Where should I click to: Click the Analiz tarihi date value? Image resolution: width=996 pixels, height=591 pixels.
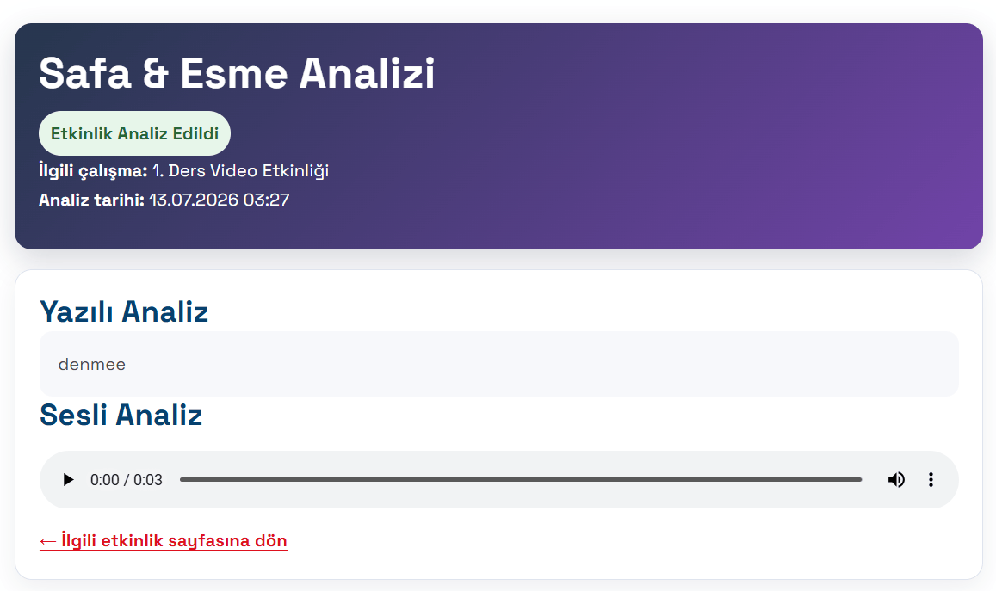(220, 200)
